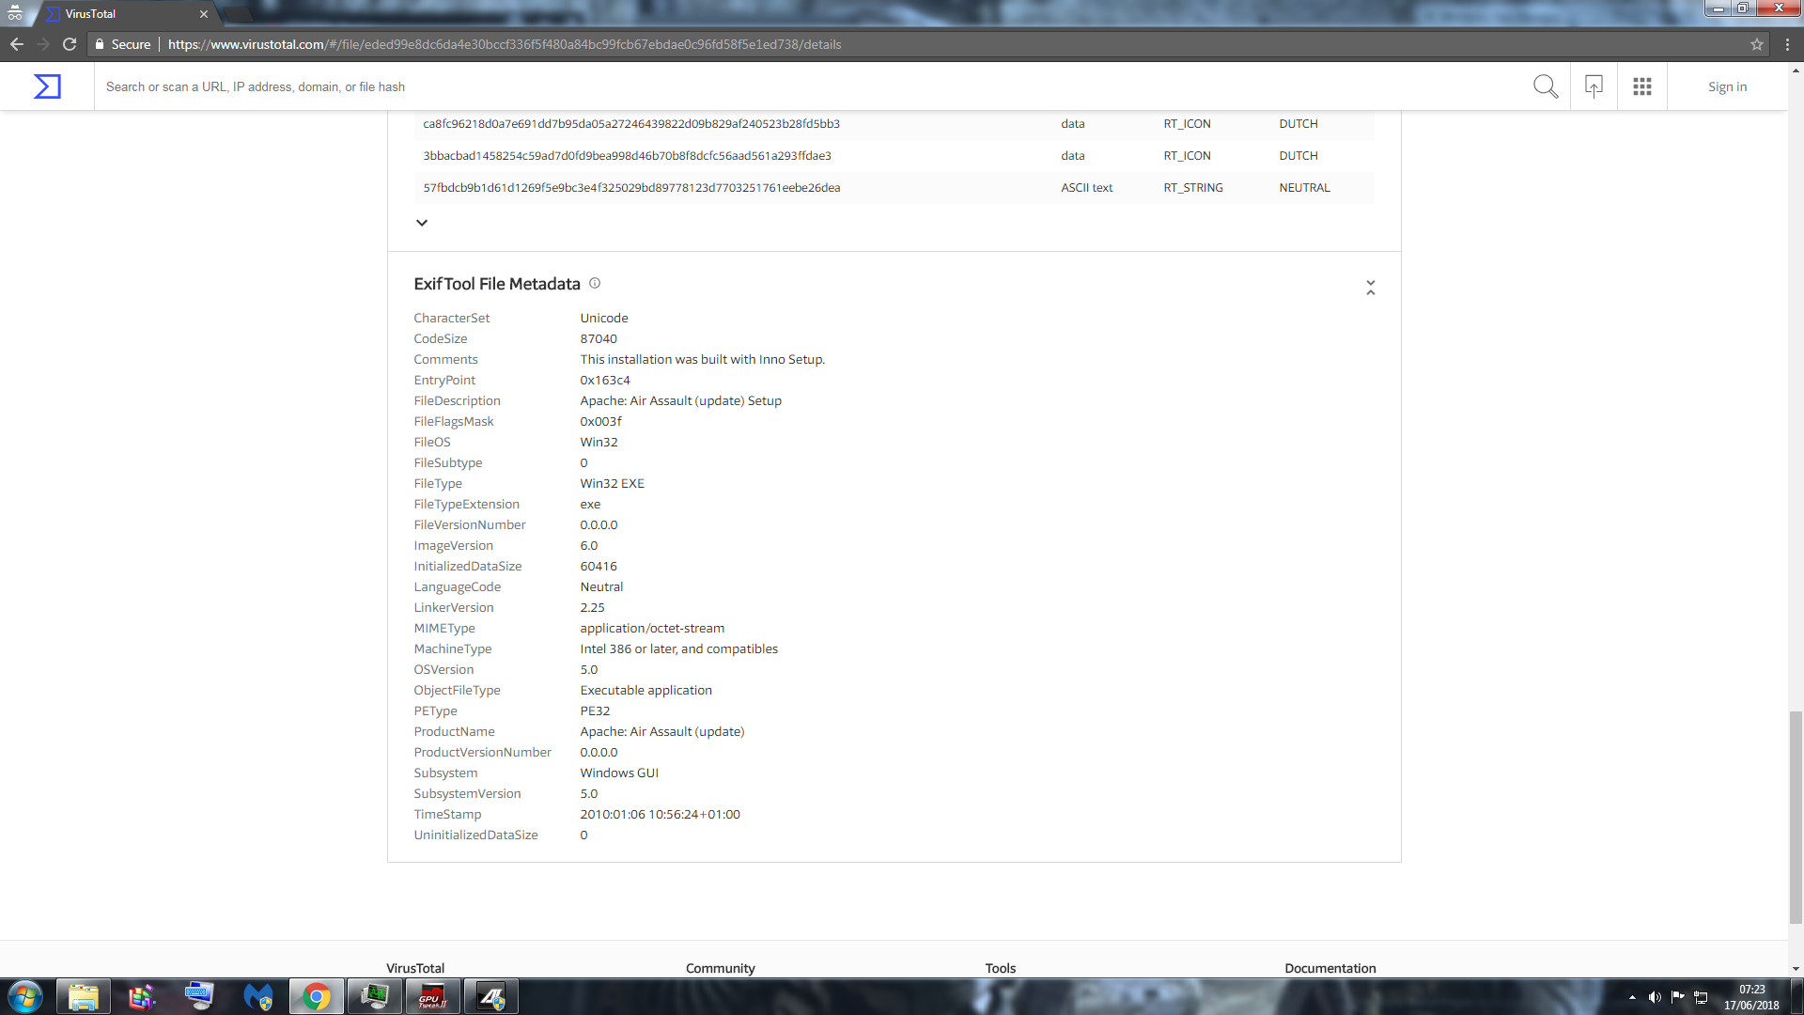Close the VirusTotal browser tab
1804x1015 pixels.
204,14
